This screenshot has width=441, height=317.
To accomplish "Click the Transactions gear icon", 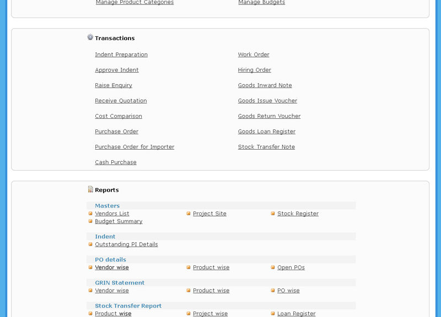I will click(90, 37).
